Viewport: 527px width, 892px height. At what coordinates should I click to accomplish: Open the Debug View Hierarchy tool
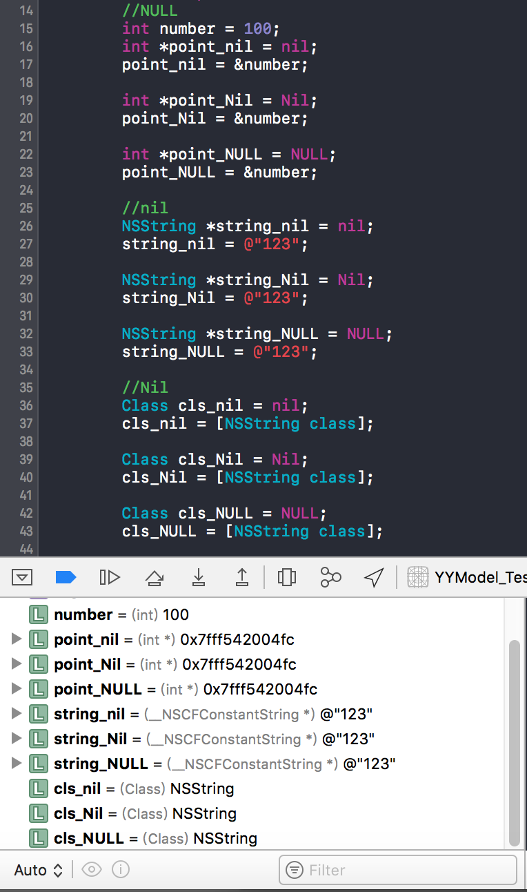287,577
